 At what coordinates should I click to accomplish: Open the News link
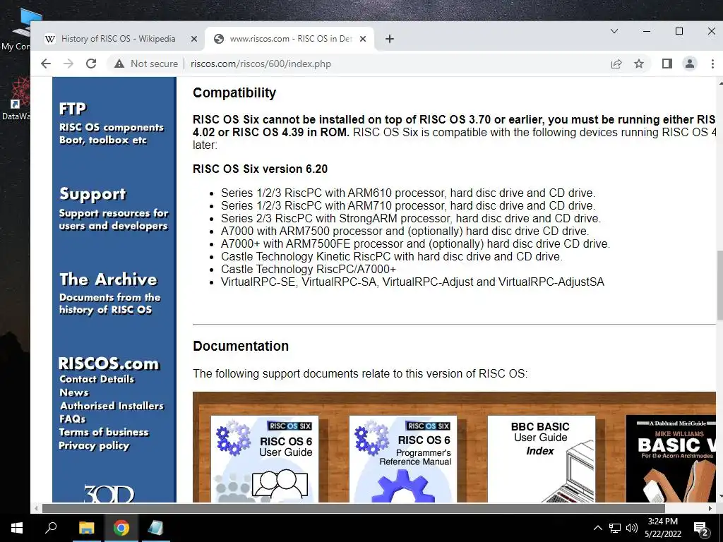(x=73, y=392)
